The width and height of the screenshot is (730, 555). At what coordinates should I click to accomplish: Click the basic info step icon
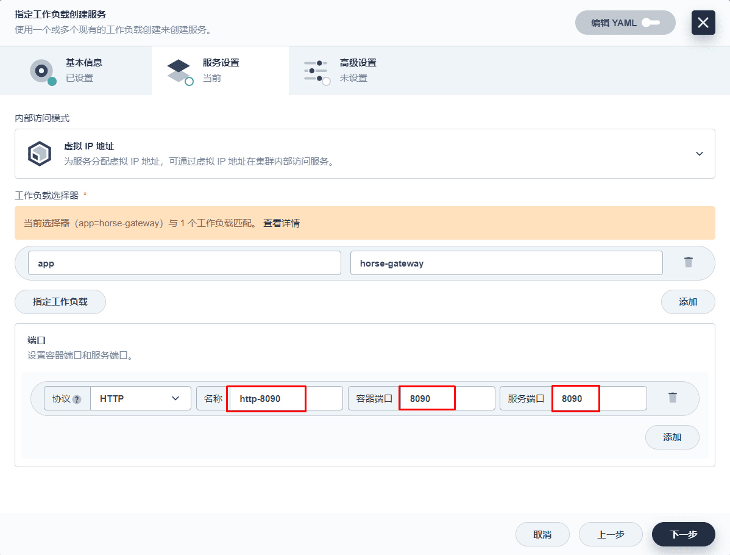[x=43, y=72]
